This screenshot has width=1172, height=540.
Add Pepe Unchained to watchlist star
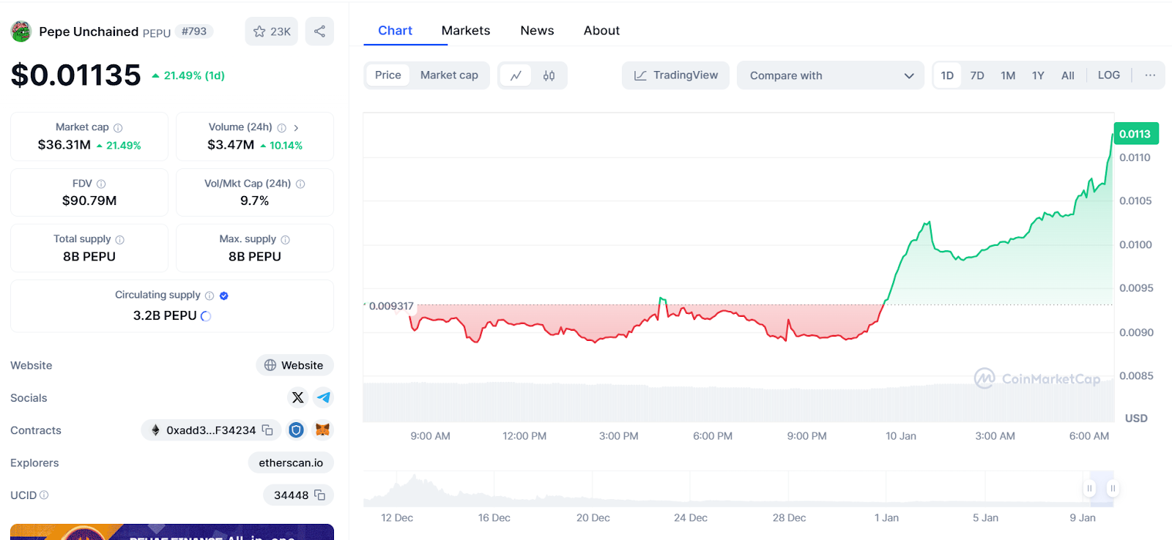(259, 31)
